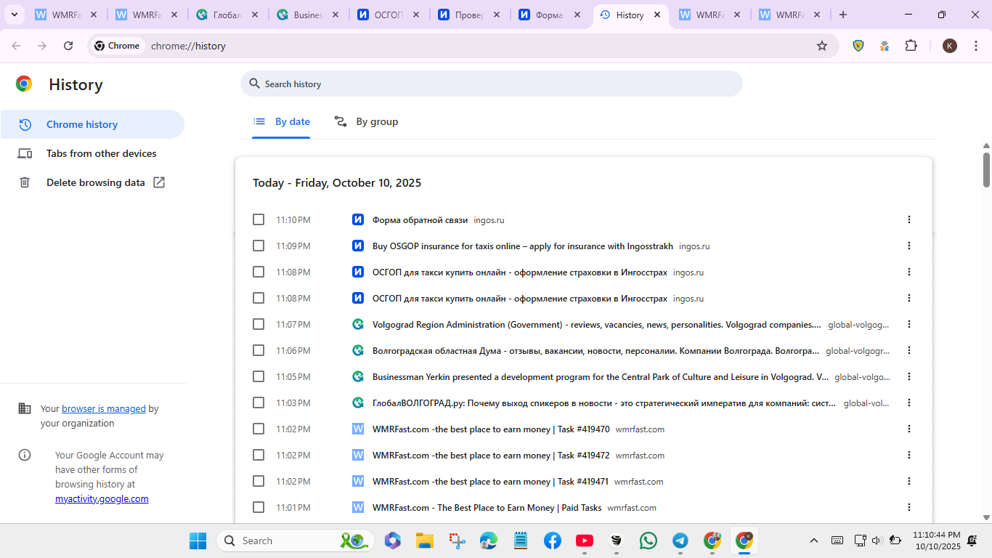Open WhatsApp from the taskbar
This screenshot has width=992, height=558.
click(x=649, y=541)
